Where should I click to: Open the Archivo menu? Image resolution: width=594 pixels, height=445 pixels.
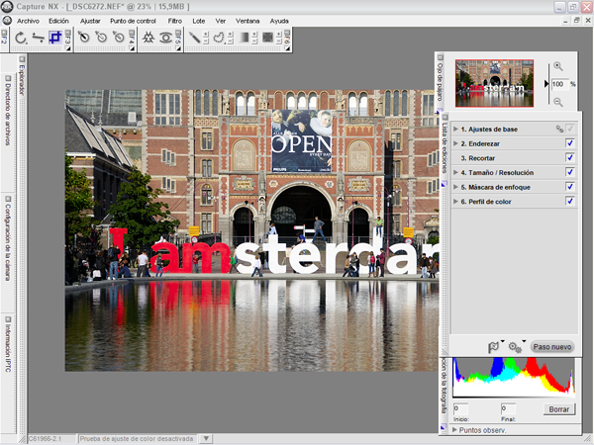28,21
